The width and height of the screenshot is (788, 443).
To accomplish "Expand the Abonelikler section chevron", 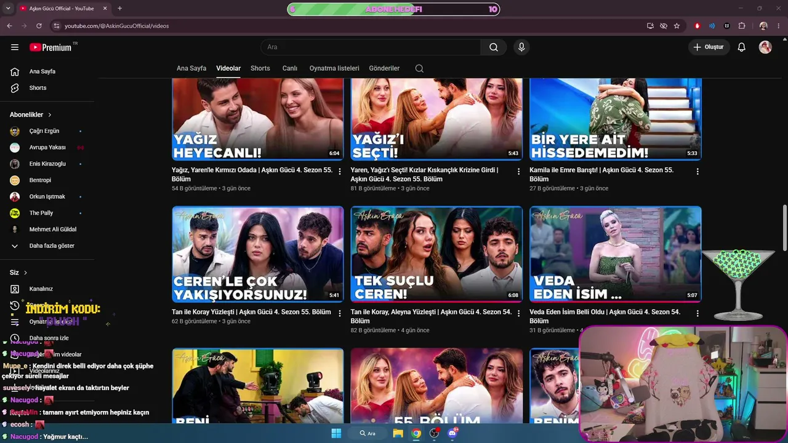I will [x=50, y=115].
